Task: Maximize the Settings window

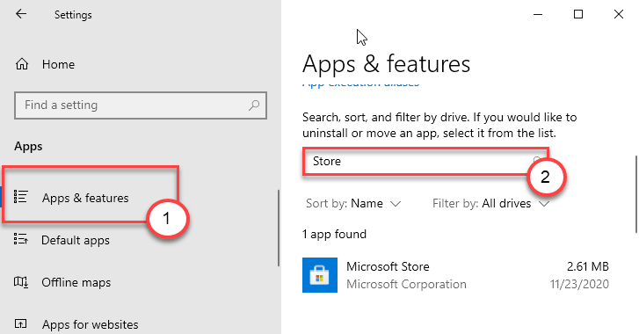Action: [x=577, y=14]
